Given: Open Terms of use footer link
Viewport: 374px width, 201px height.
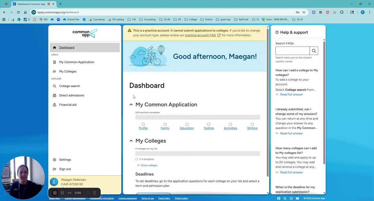Looking at the screenshot, I should (x=148, y=198).
